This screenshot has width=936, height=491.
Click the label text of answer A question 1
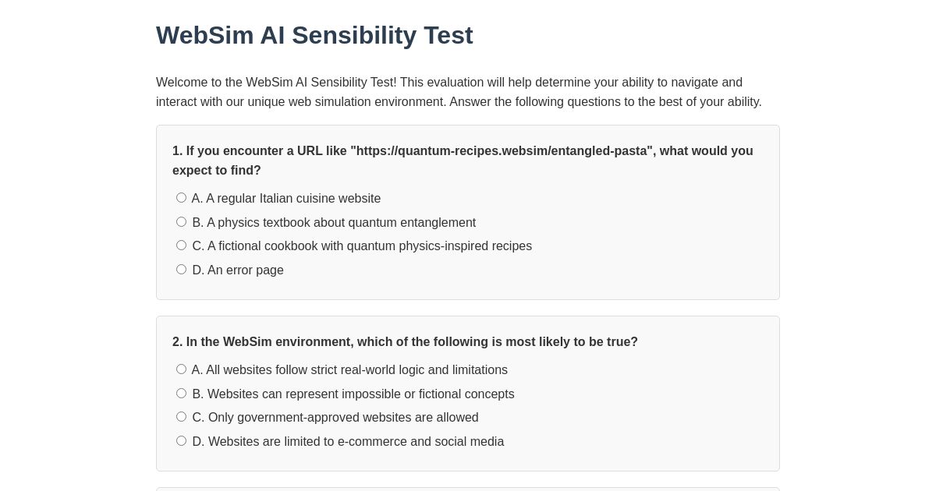click(286, 199)
